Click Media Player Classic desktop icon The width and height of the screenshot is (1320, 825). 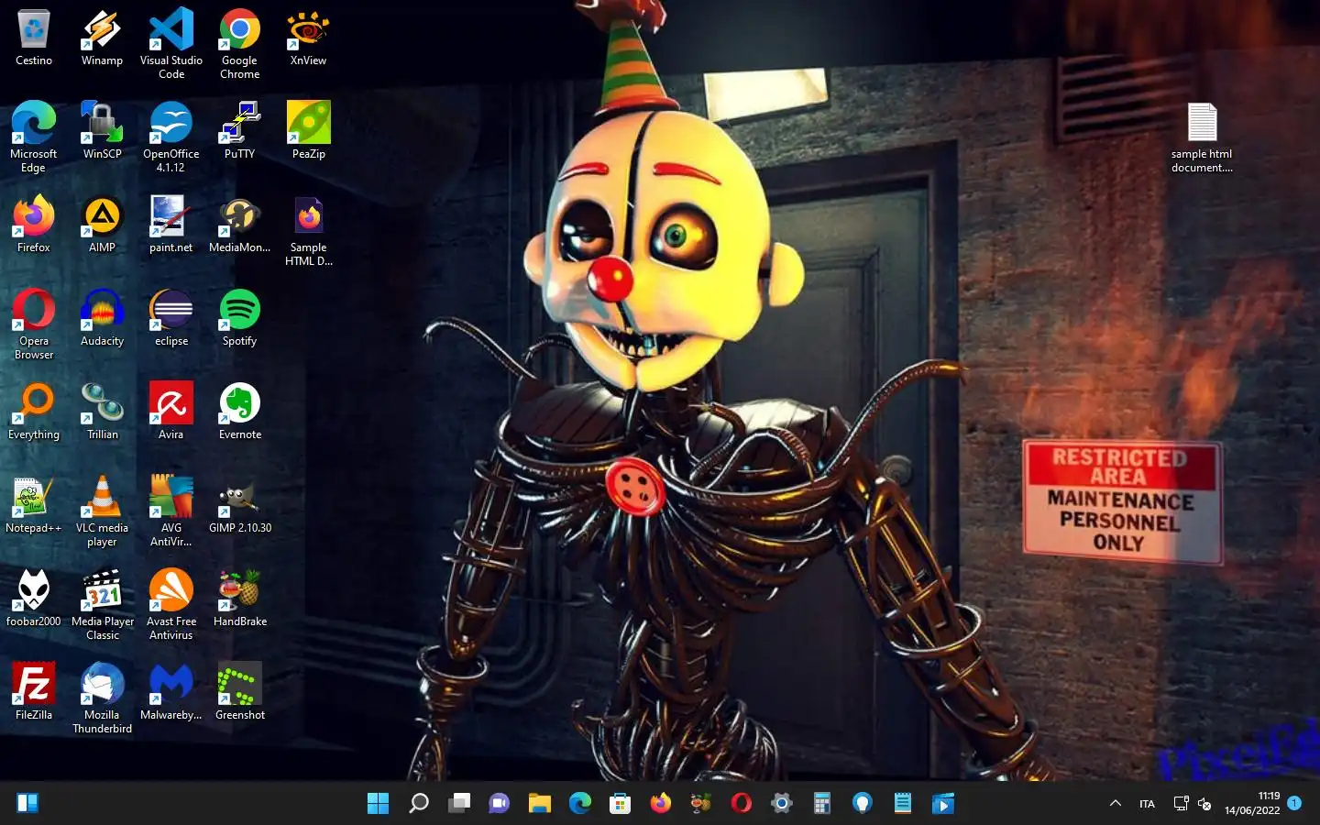[102, 605]
